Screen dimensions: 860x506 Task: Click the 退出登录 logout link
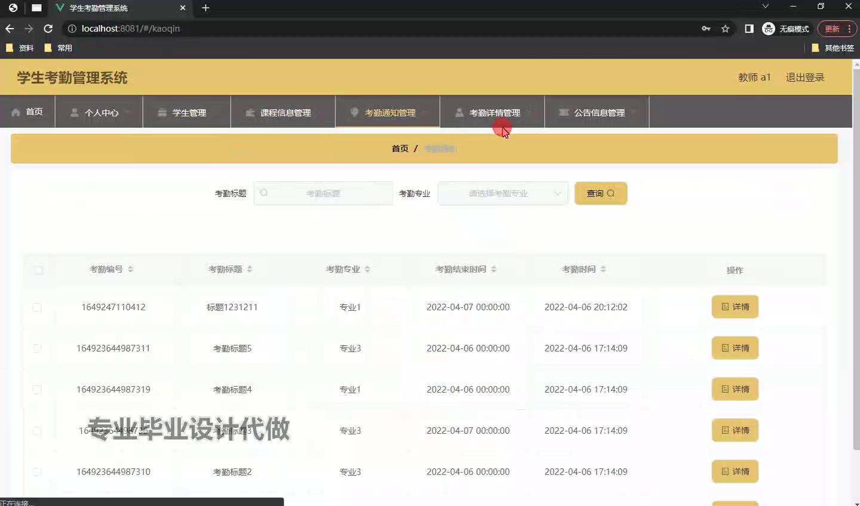click(805, 78)
